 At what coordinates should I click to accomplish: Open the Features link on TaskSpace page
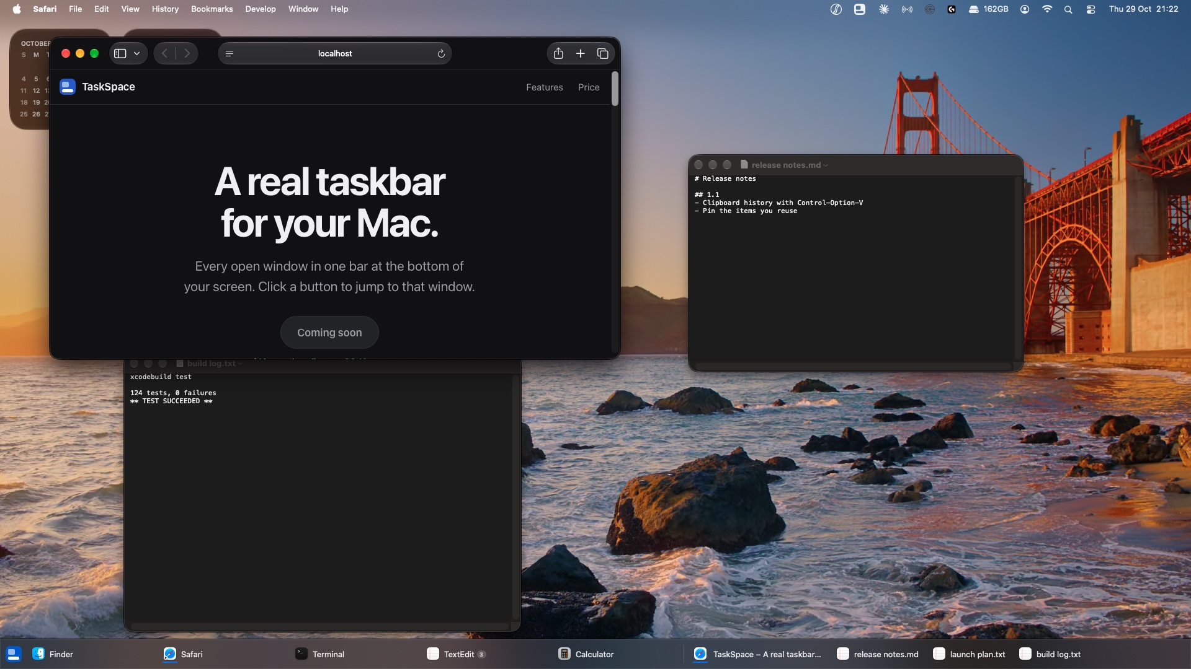pyautogui.click(x=545, y=87)
